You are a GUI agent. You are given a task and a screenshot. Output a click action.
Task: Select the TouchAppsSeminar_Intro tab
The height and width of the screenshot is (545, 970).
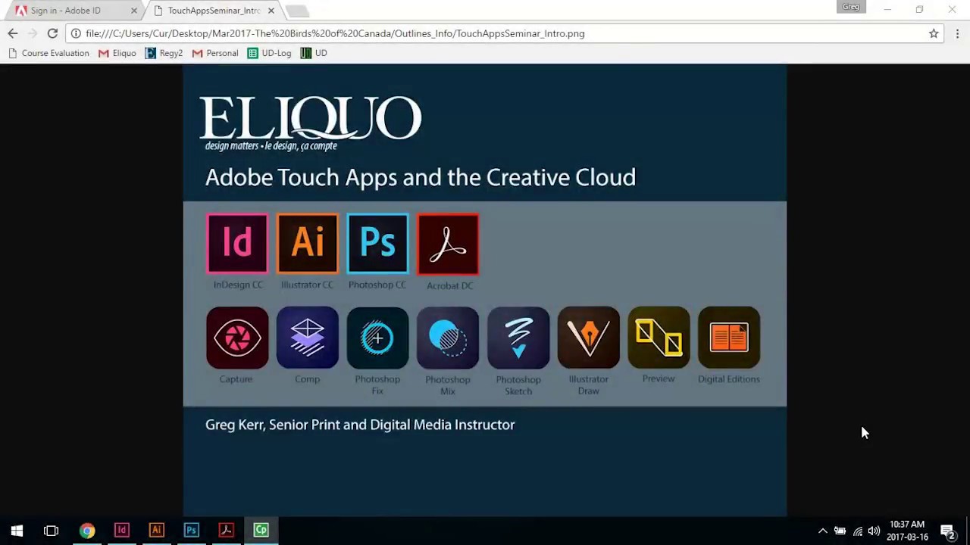pos(214,11)
